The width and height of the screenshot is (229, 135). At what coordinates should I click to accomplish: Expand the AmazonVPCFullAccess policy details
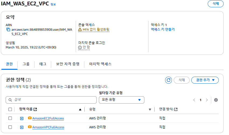pos(22,127)
